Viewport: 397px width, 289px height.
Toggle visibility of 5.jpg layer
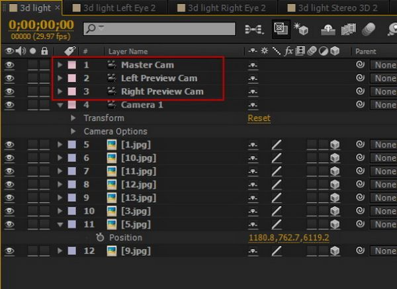click(x=9, y=224)
